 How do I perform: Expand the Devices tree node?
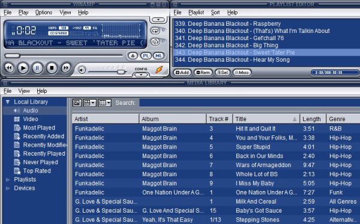[x=8, y=188]
